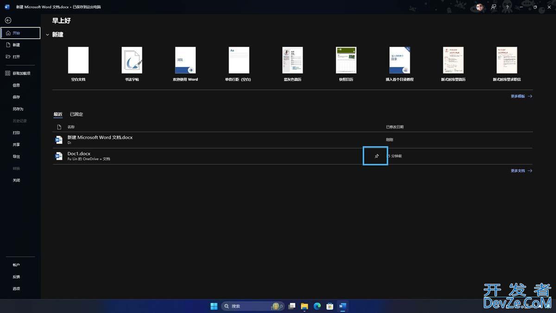Pin Doc1.docx using the pin icon

click(x=376, y=156)
